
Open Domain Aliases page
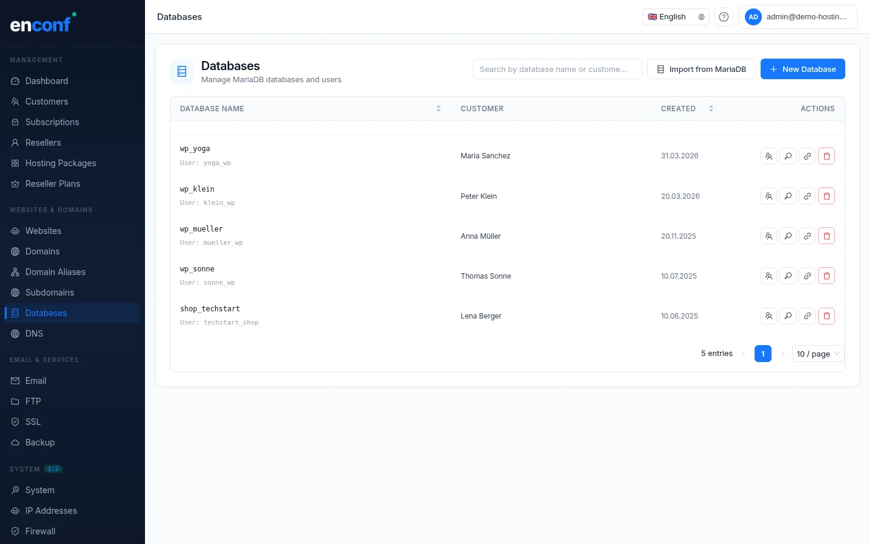pyautogui.click(x=72, y=272)
